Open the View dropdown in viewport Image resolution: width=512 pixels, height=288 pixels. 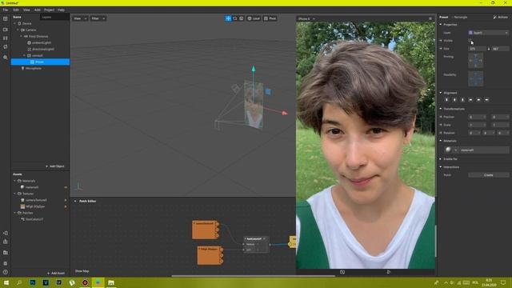(80, 18)
